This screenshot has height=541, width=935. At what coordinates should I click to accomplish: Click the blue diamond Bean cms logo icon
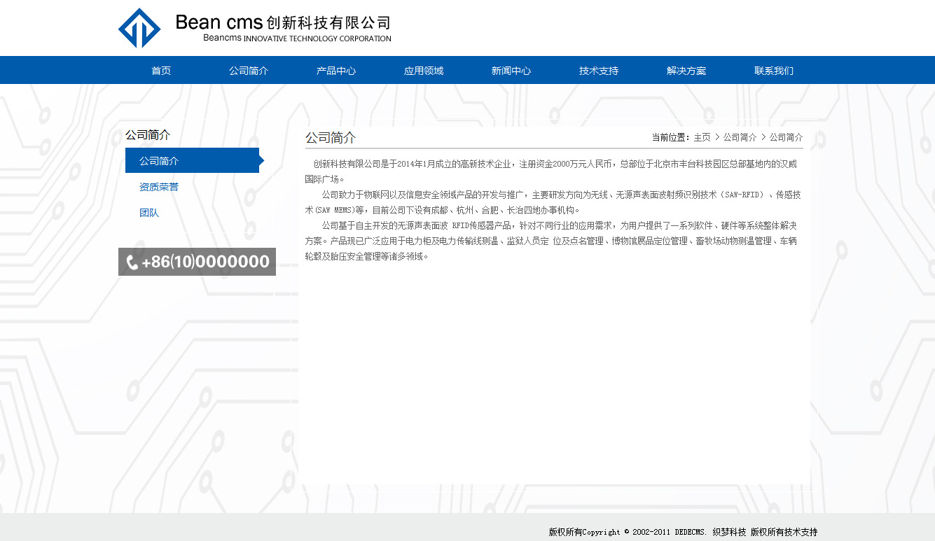pos(139,28)
